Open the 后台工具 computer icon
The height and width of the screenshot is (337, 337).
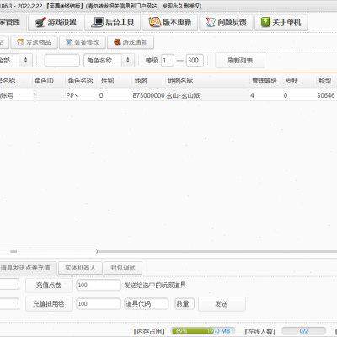(x=98, y=22)
